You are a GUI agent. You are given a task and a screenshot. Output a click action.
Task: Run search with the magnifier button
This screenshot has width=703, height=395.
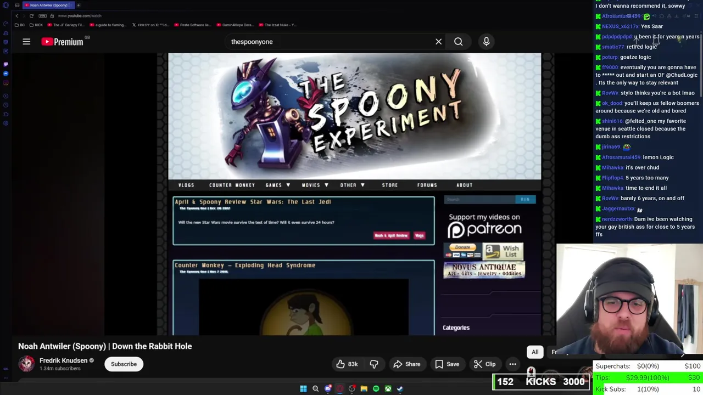458,42
